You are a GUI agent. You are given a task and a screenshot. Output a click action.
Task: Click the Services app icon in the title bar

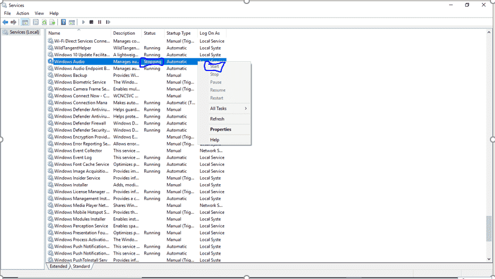point(5,5)
